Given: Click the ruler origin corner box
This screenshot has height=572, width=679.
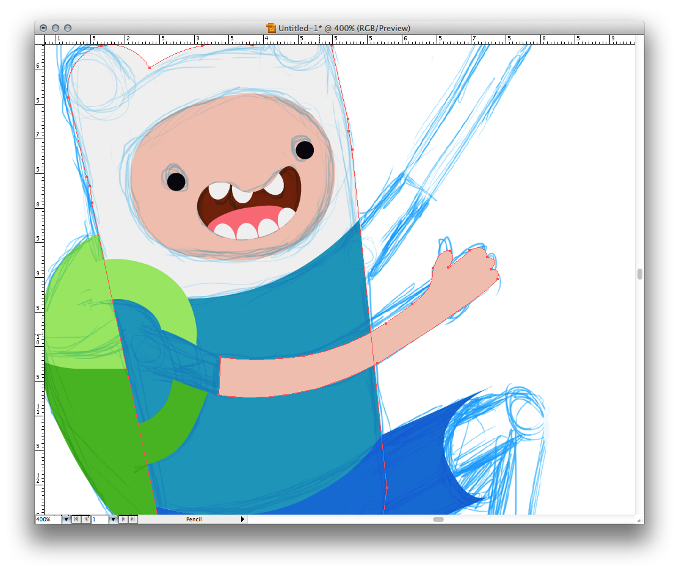Looking at the screenshot, I should click(39, 39).
